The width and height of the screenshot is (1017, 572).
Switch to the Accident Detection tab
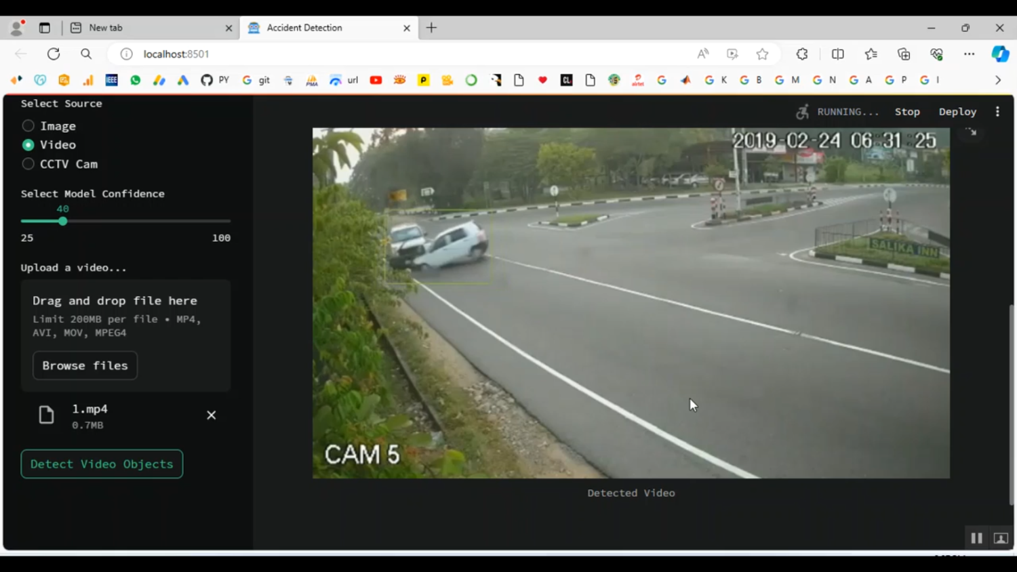329,28
